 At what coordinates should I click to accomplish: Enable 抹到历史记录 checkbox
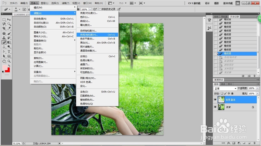coord(100,9)
